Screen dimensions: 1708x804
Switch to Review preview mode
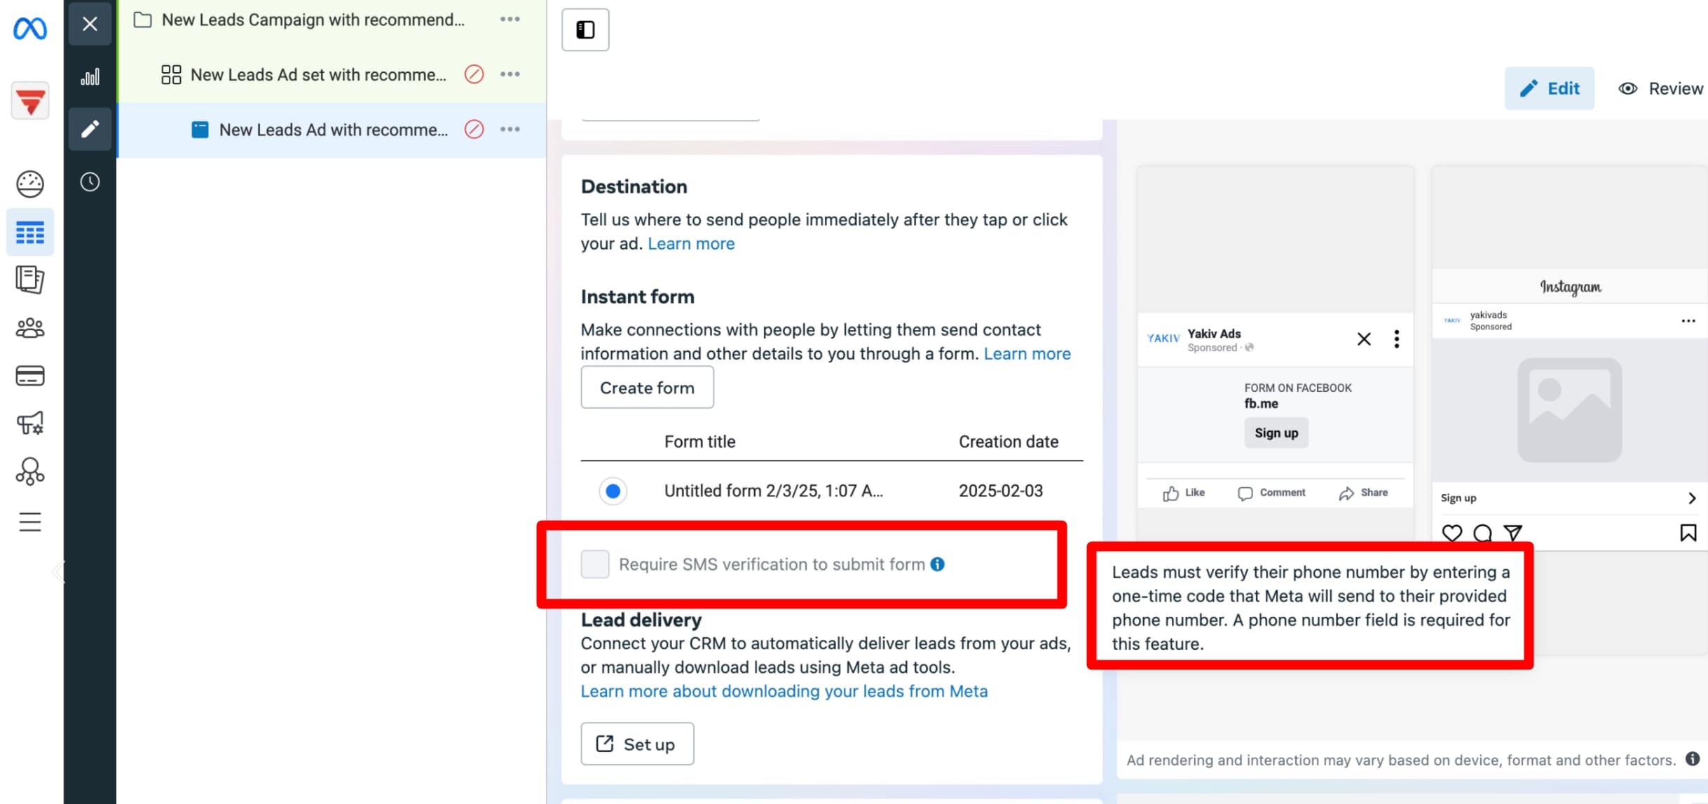(1660, 88)
